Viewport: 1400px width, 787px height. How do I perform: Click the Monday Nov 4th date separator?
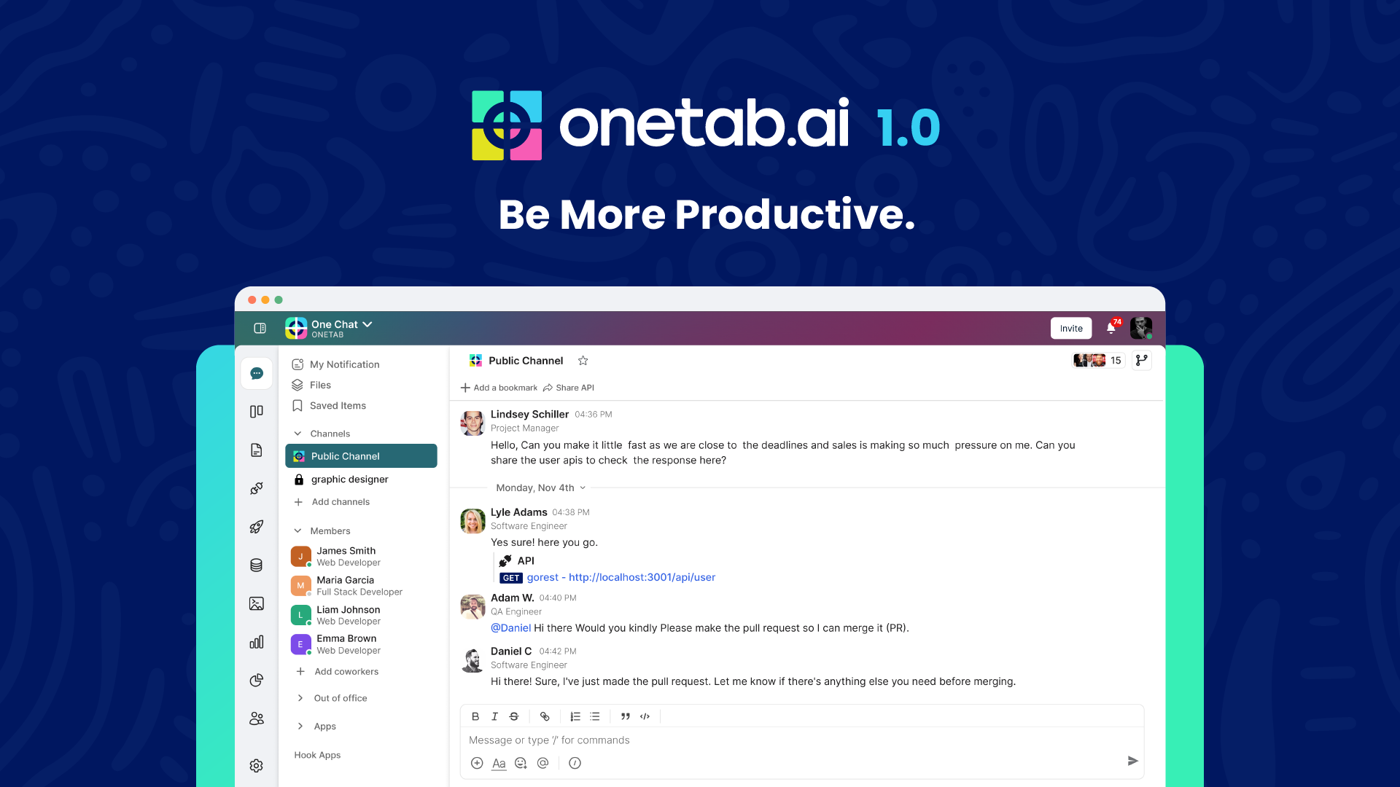tap(540, 488)
